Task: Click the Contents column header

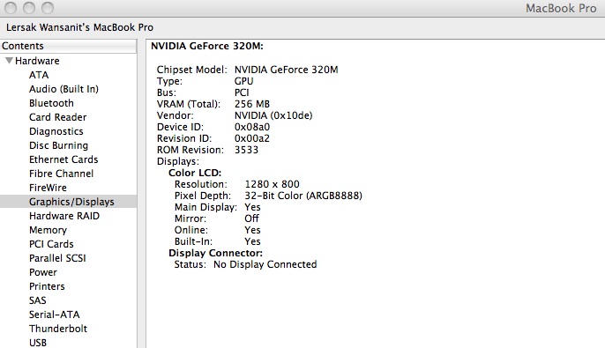Action: (x=68, y=46)
